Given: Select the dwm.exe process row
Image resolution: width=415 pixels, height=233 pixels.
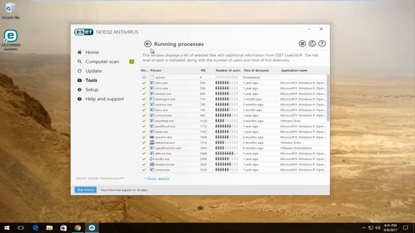Looking at the screenshot, I should (233, 131).
